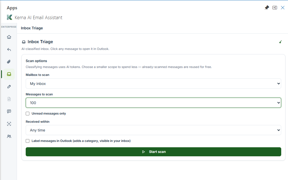Open the paperclip Attachments icon in sidebar
The width and height of the screenshot is (288, 180).
coord(9,62)
